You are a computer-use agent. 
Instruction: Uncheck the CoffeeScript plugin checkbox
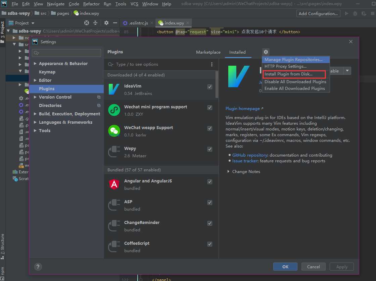pyautogui.click(x=210, y=244)
